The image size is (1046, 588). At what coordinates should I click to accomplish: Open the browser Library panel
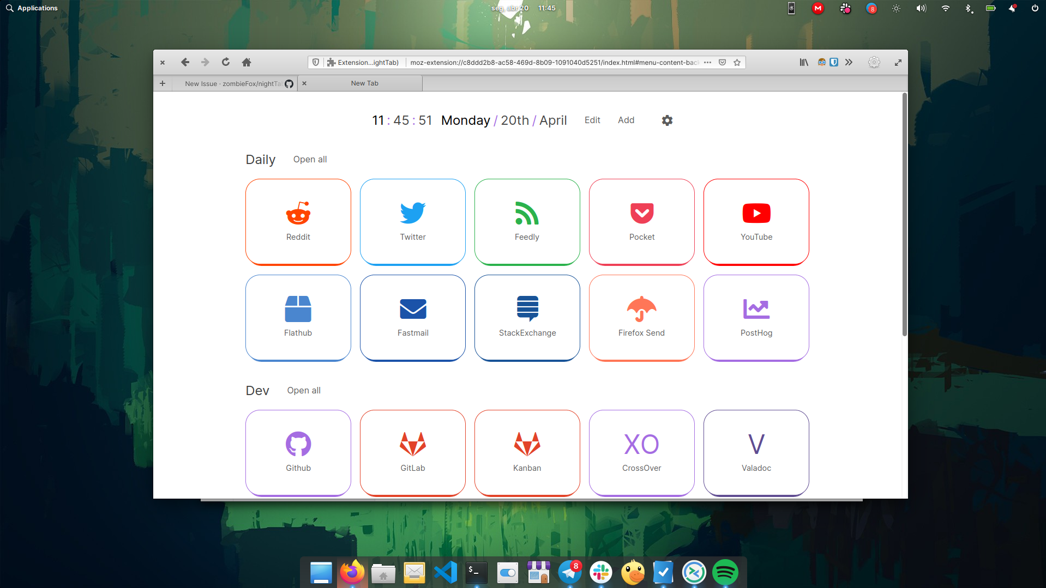coord(804,62)
